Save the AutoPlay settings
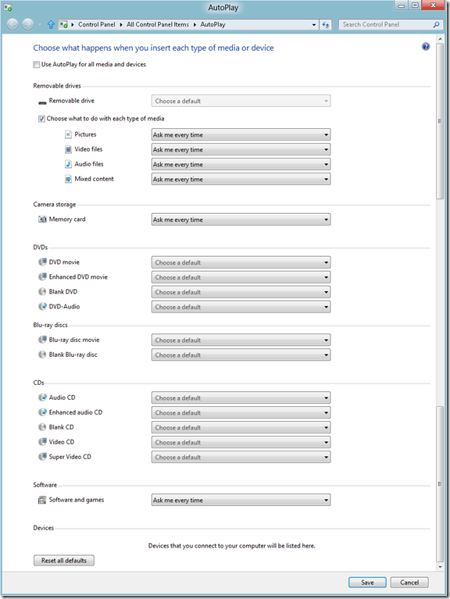The height and width of the screenshot is (599, 450). 367,583
